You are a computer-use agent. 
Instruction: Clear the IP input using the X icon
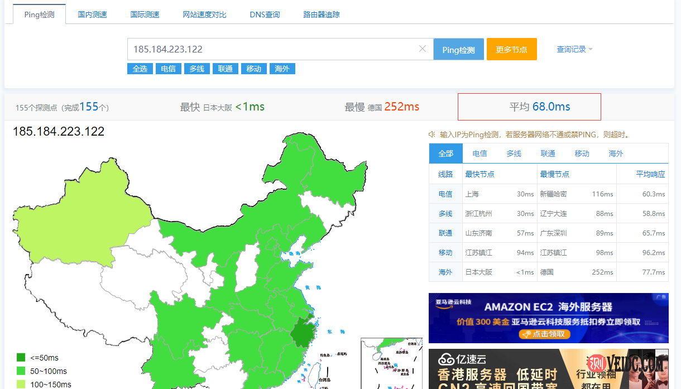tap(423, 49)
